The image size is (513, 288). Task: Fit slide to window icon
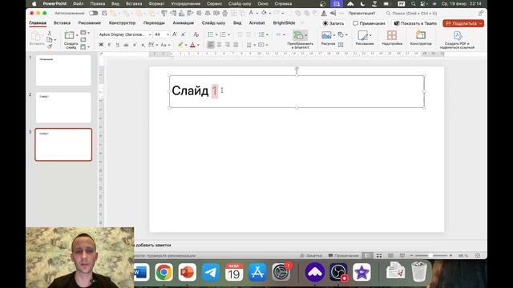pyautogui.click(x=478, y=255)
